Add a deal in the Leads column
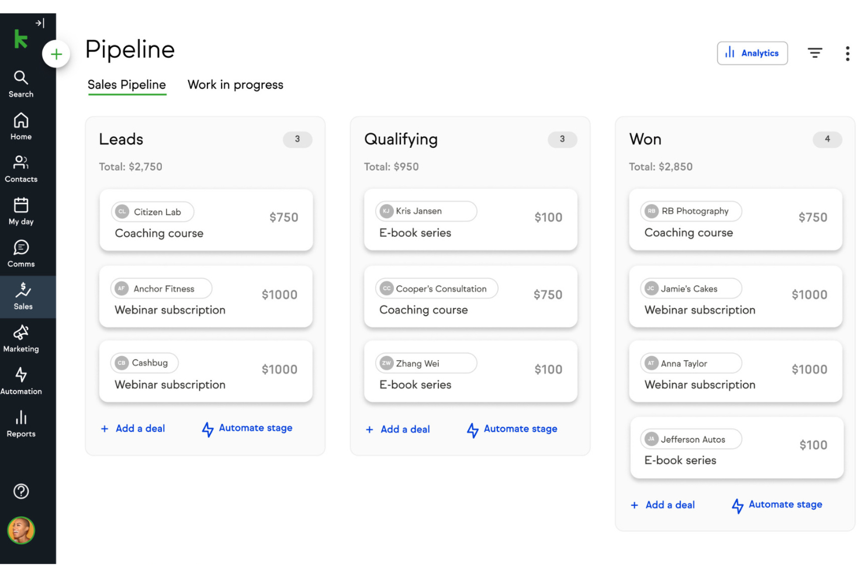The image size is (865, 577). [x=133, y=428]
